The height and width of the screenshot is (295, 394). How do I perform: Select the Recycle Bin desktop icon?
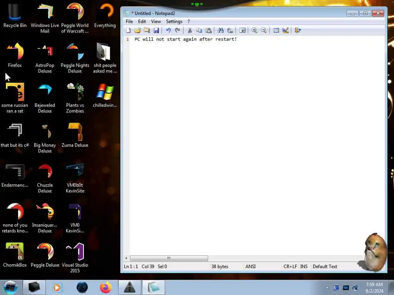coord(15,15)
